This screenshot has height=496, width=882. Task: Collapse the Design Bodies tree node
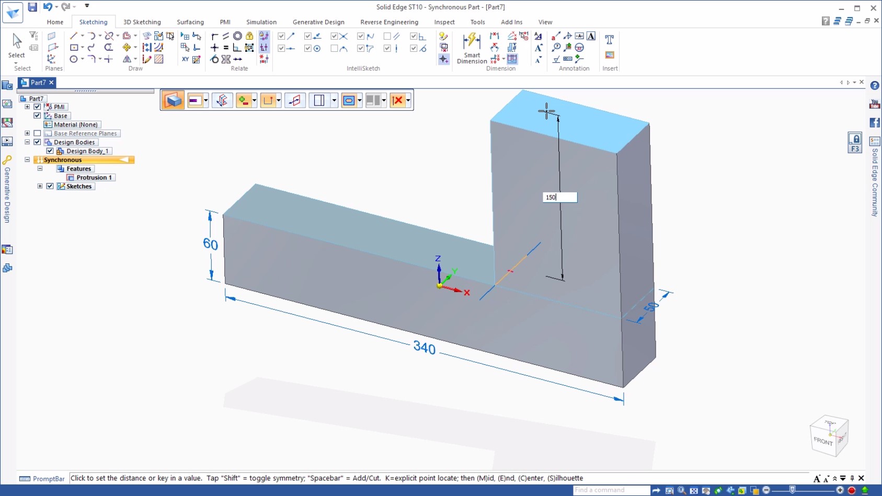click(x=27, y=142)
